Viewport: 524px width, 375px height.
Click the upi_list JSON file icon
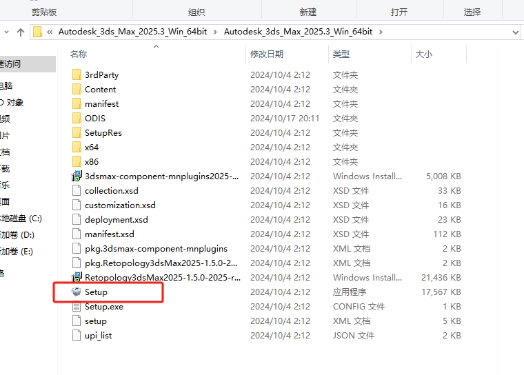coord(77,335)
